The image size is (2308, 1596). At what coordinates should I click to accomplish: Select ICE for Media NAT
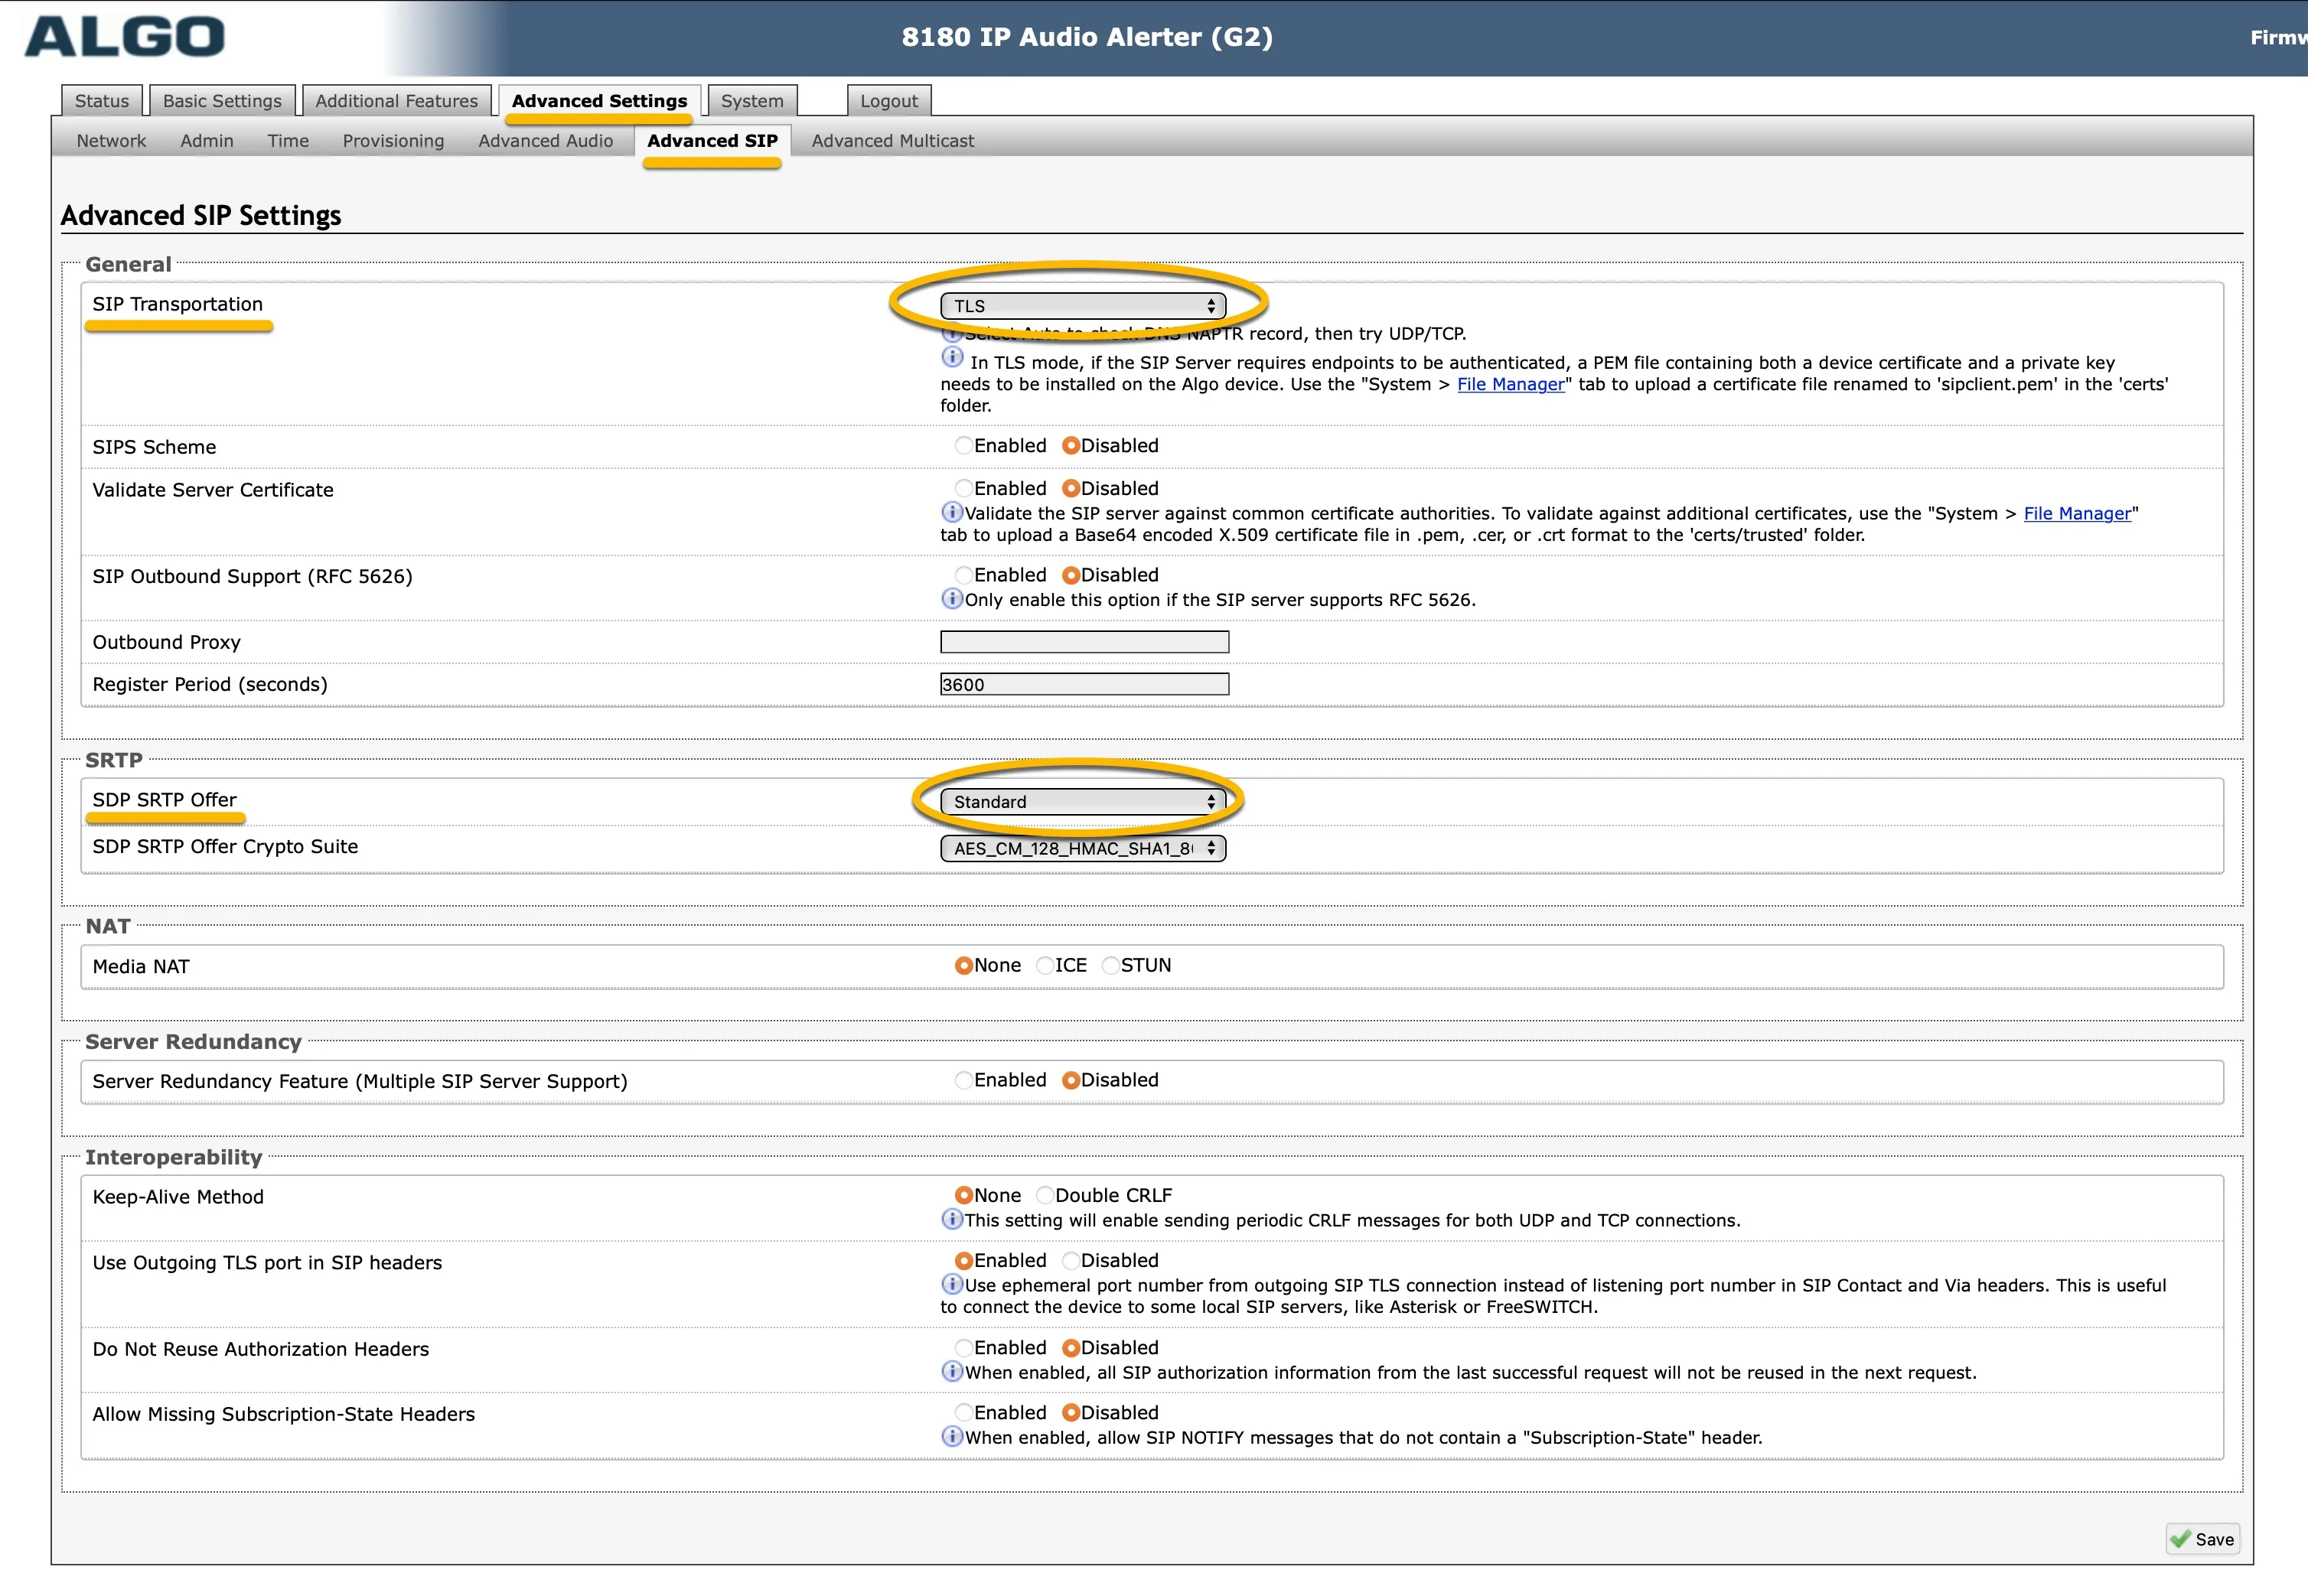1045,966
